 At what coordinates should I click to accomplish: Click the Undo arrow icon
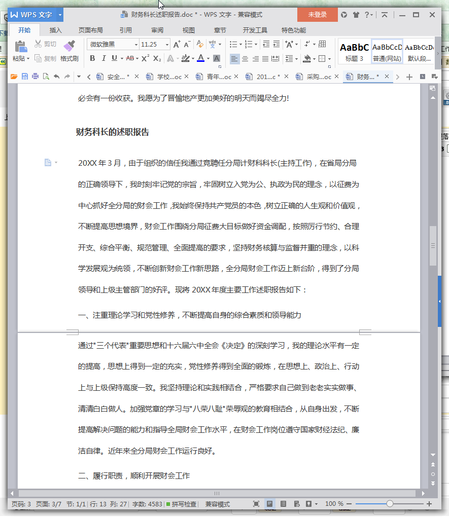56,77
